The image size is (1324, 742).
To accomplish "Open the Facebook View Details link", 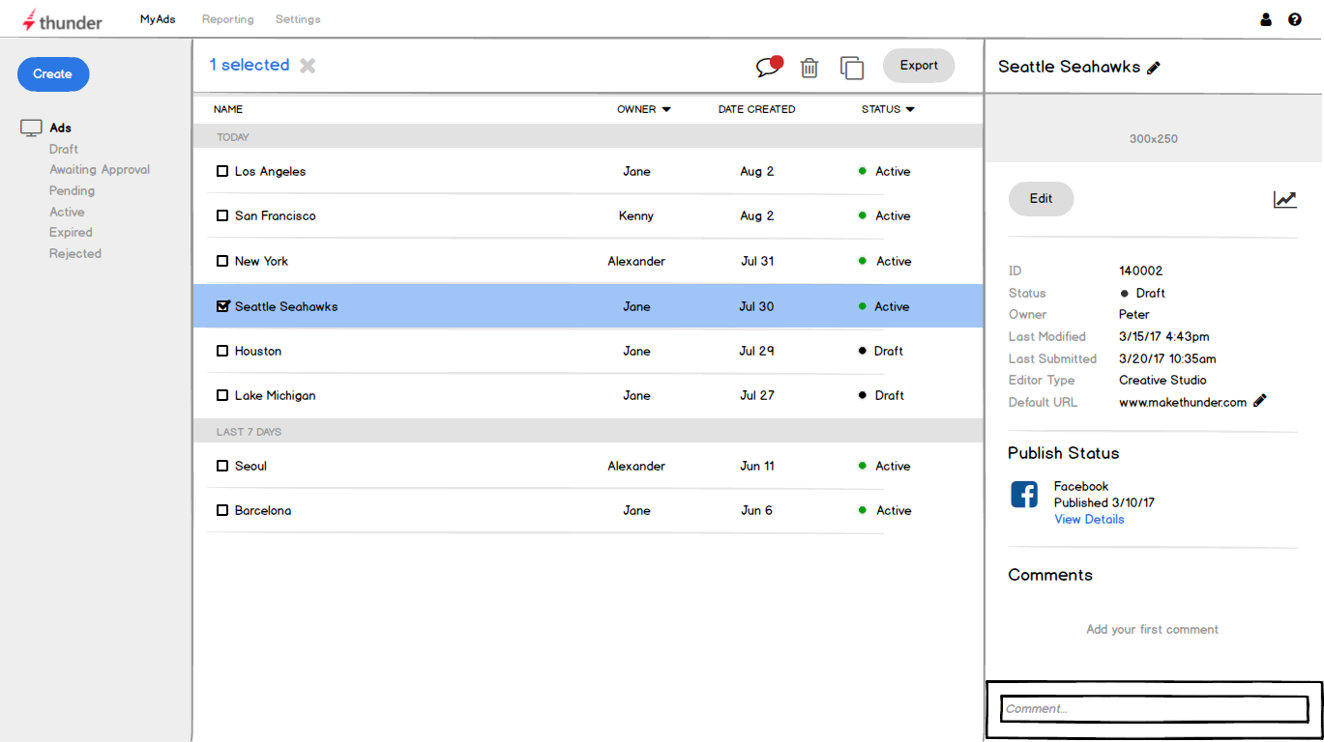I will tap(1089, 520).
